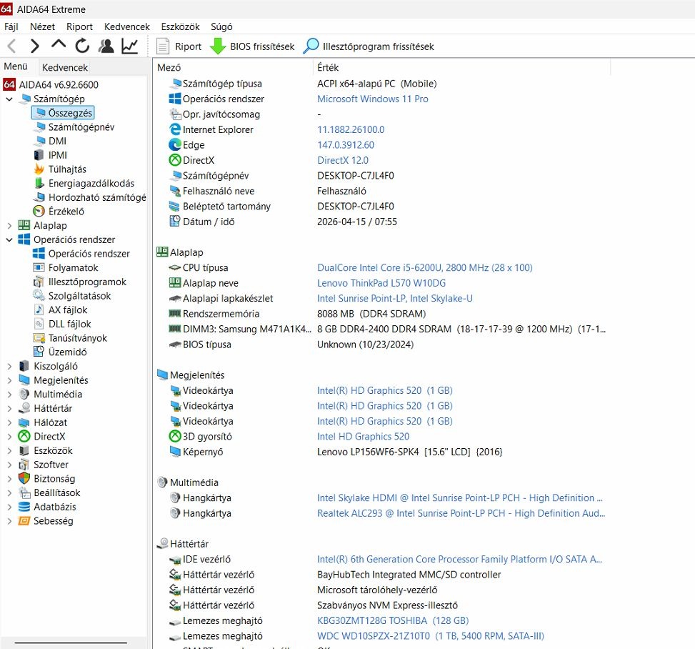Expand the Háttértár tree node

click(x=9, y=409)
